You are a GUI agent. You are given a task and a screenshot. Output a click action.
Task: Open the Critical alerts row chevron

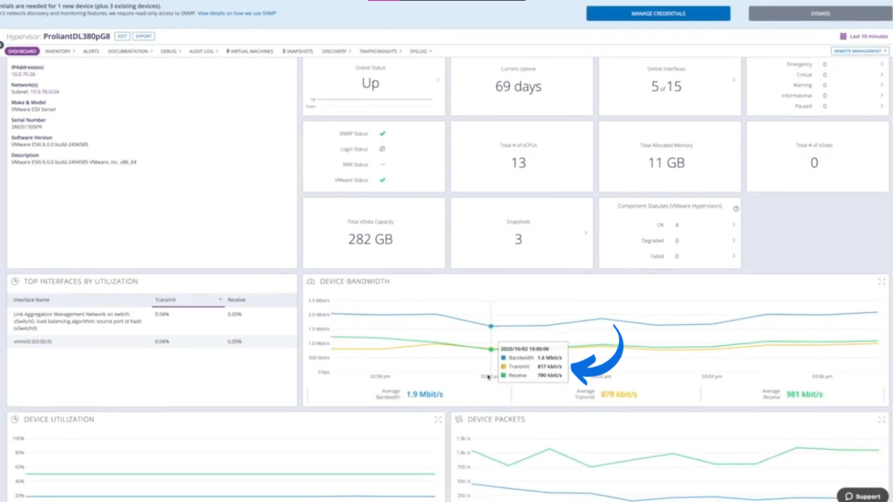pyautogui.click(x=882, y=75)
